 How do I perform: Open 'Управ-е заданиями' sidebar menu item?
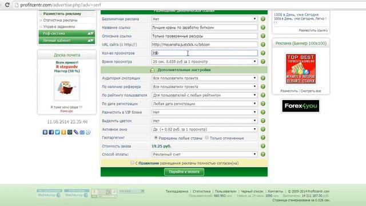tap(59, 27)
